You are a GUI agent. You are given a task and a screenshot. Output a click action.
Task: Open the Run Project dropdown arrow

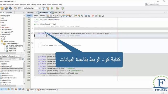(54, 8)
